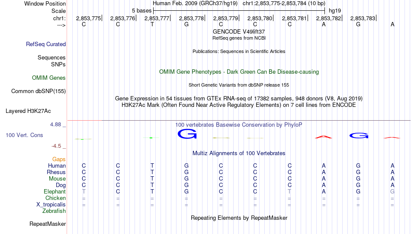
Task: Click the Mouse species label
Action: pos(57,179)
